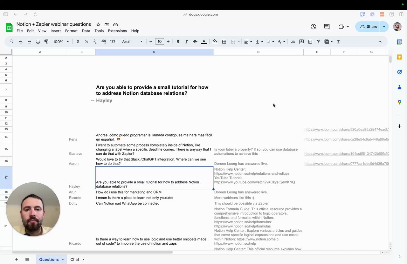Screen dimensions: 407x264
Task: Switch to the Chat sheet tab
Action: [x=78, y=260]
